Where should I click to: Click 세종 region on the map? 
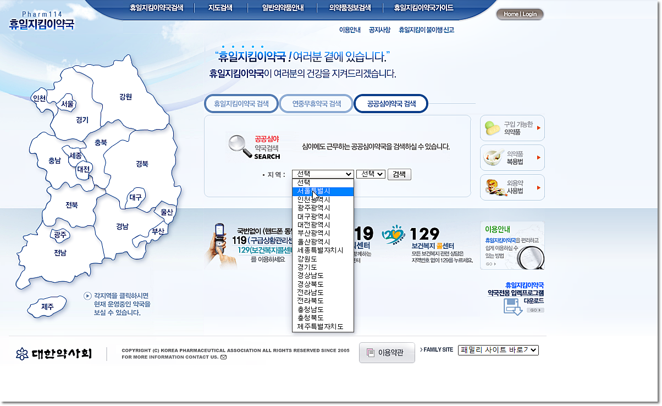click(75, 156)
